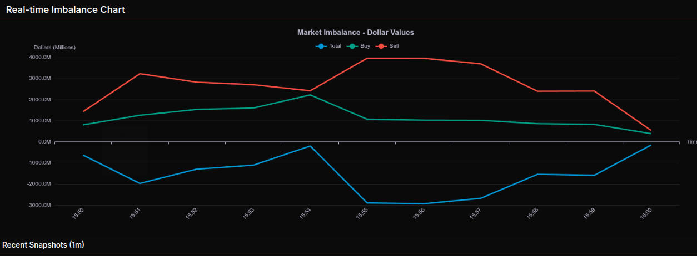Click the Market Imbalance - Dollar Values title
Viewport: 697px width, 256px height.
[355, 33]
